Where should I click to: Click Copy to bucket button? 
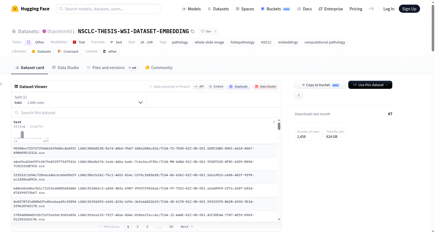[320, 85]
